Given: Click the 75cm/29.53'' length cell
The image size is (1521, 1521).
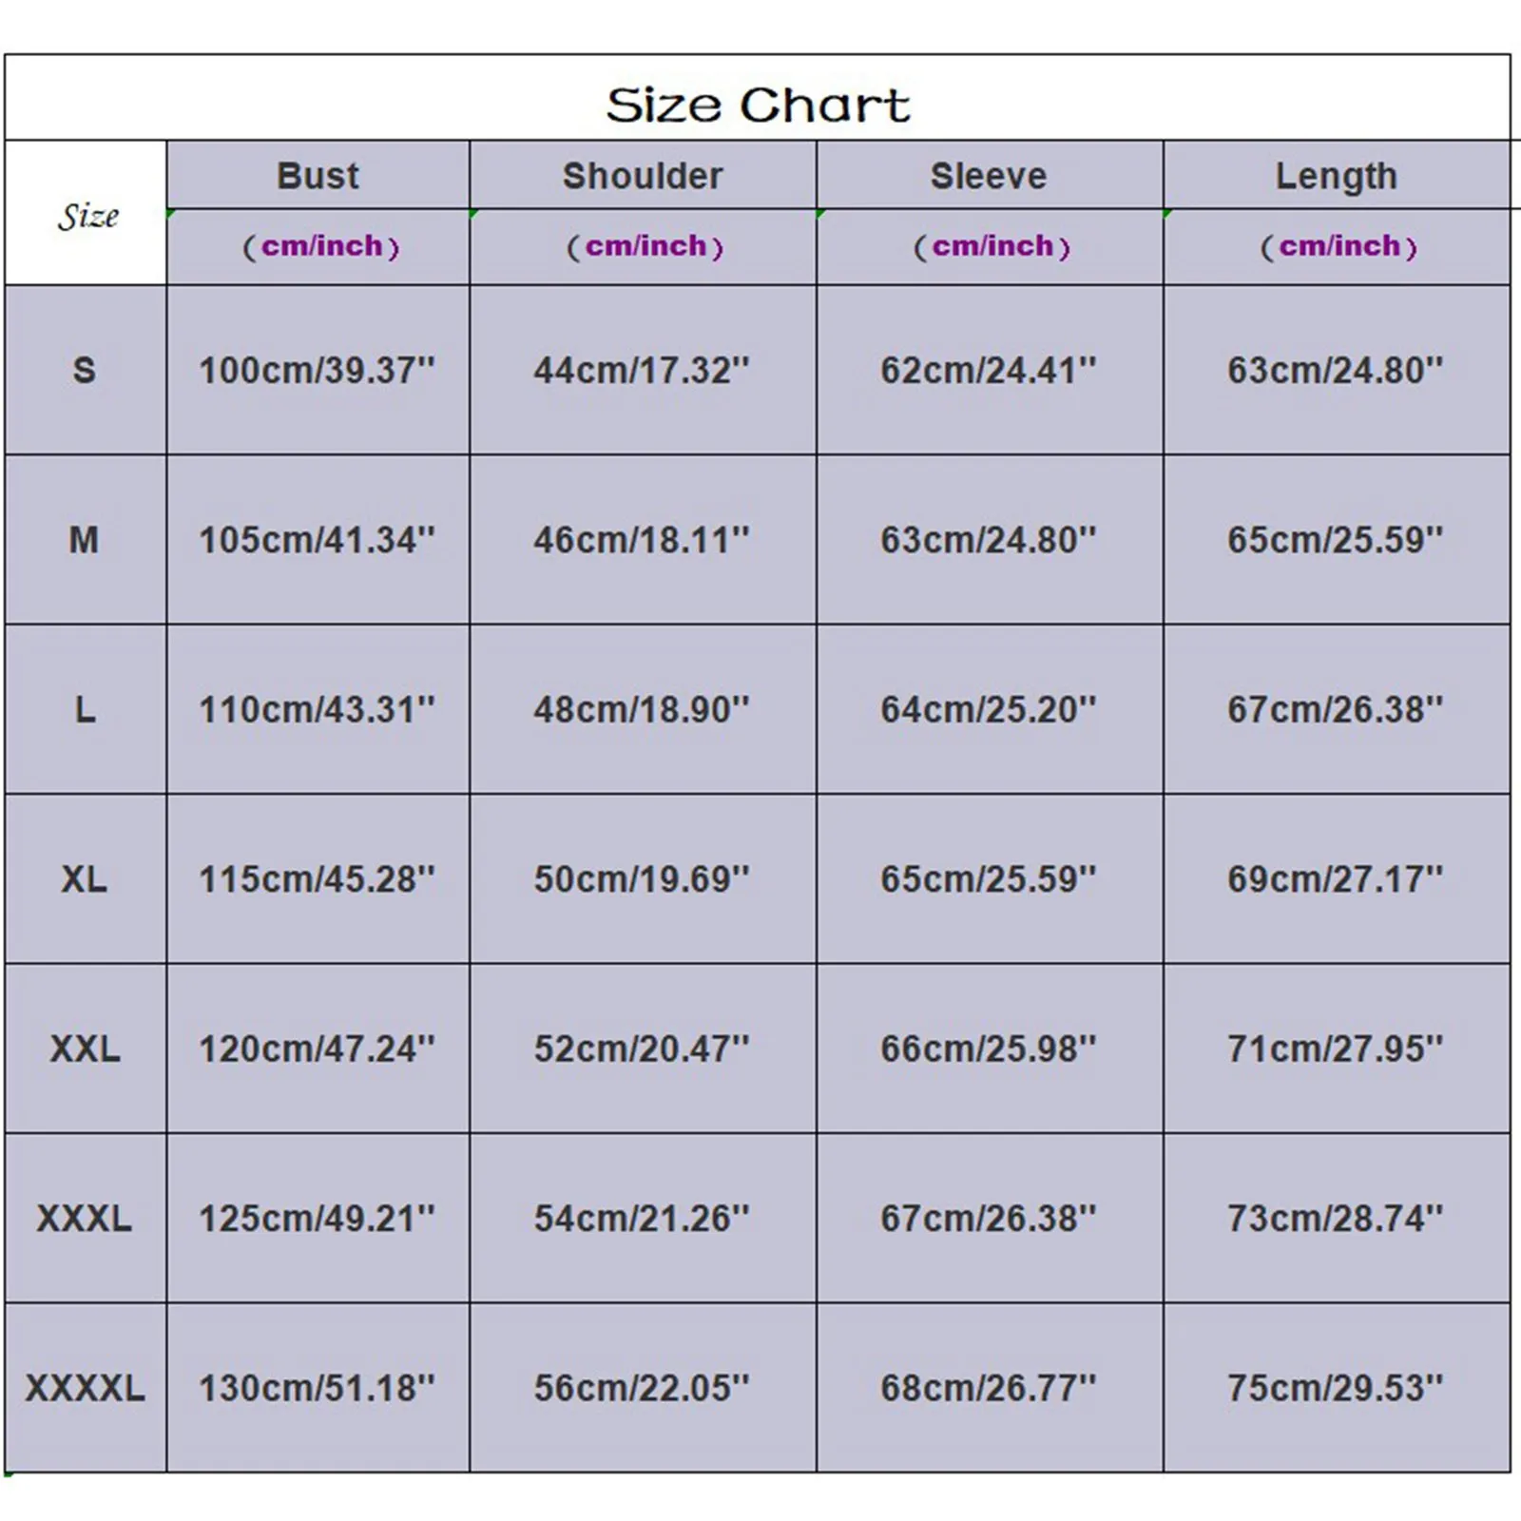Looking at the screenshot, I should pos(1337,1388).
